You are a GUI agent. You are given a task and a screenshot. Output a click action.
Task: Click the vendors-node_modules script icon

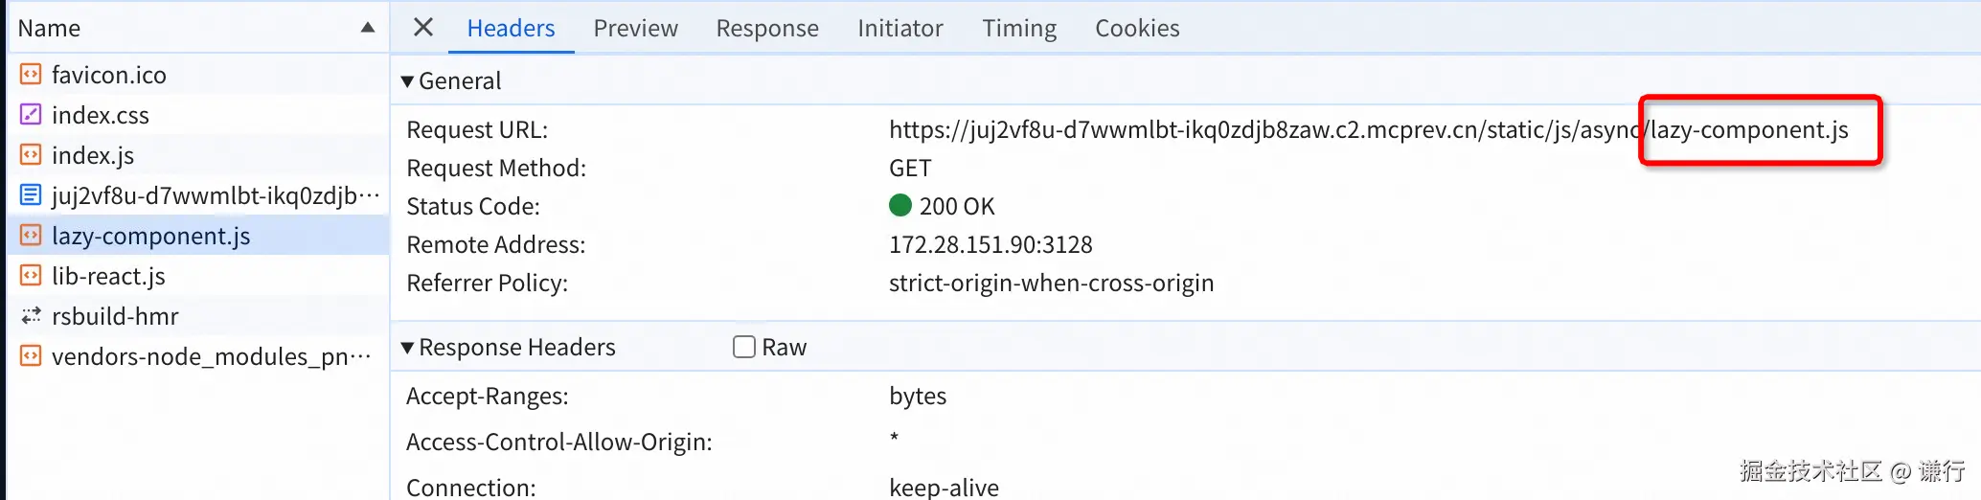[31, 356]
